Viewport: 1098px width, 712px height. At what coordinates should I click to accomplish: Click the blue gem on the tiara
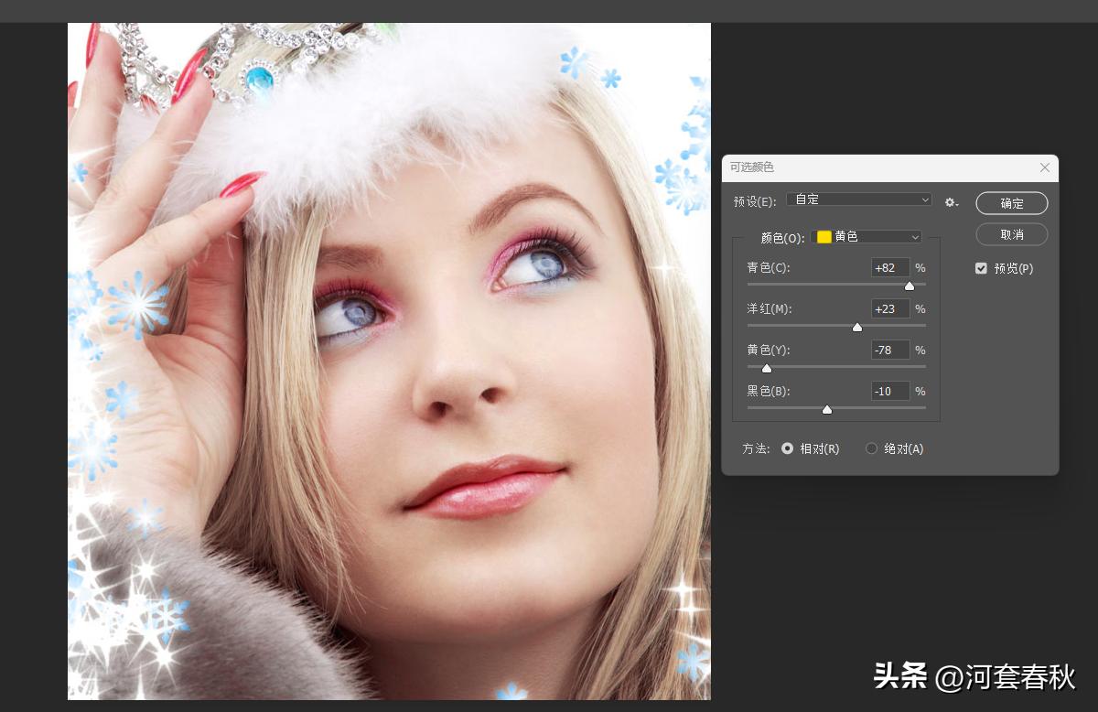coord(260,76)
